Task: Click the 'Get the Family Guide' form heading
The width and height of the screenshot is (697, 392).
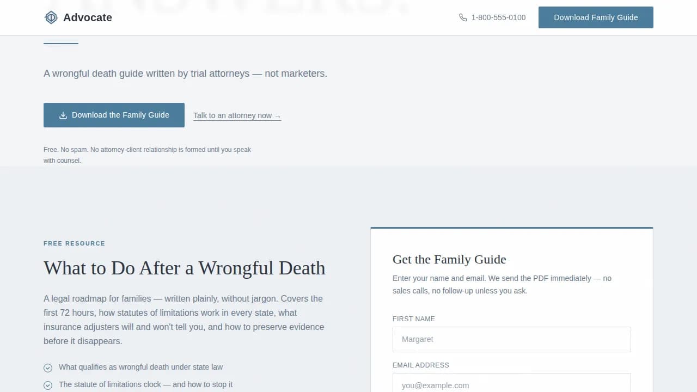Action: (x=449, y=260)
